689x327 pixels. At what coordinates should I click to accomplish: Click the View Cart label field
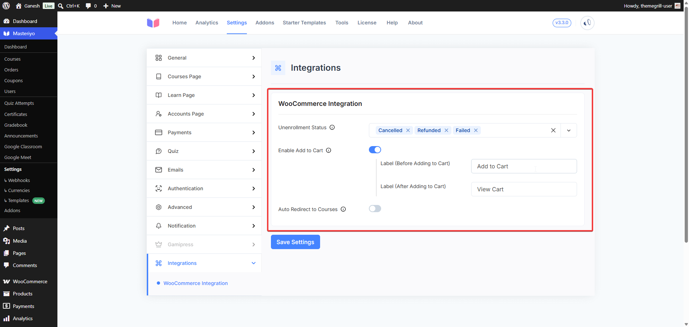[x=524, y=189]
